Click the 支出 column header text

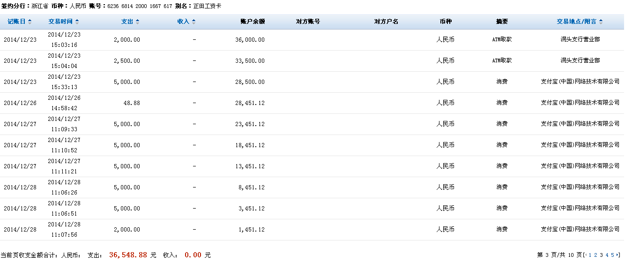click(127, 22)
